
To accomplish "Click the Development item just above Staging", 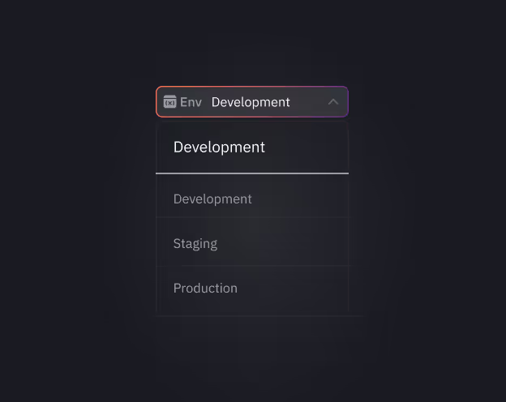I will [x=212, y=199].
